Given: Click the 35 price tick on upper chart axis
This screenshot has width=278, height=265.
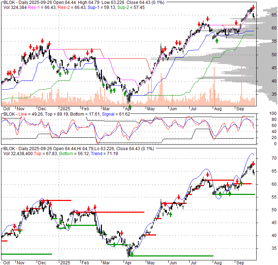Looking at the screenshot, I should coord(274,94).
